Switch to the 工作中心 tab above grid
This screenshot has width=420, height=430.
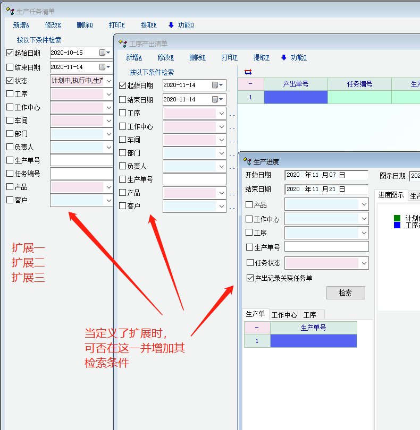pyautogui.click(x=284, y=315)
